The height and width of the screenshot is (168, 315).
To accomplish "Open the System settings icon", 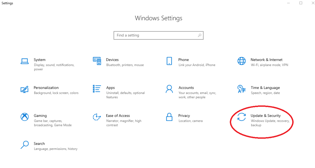I will 25,61.
